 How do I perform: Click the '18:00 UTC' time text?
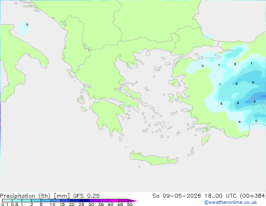pyautogui.click(x=221, y=196)
